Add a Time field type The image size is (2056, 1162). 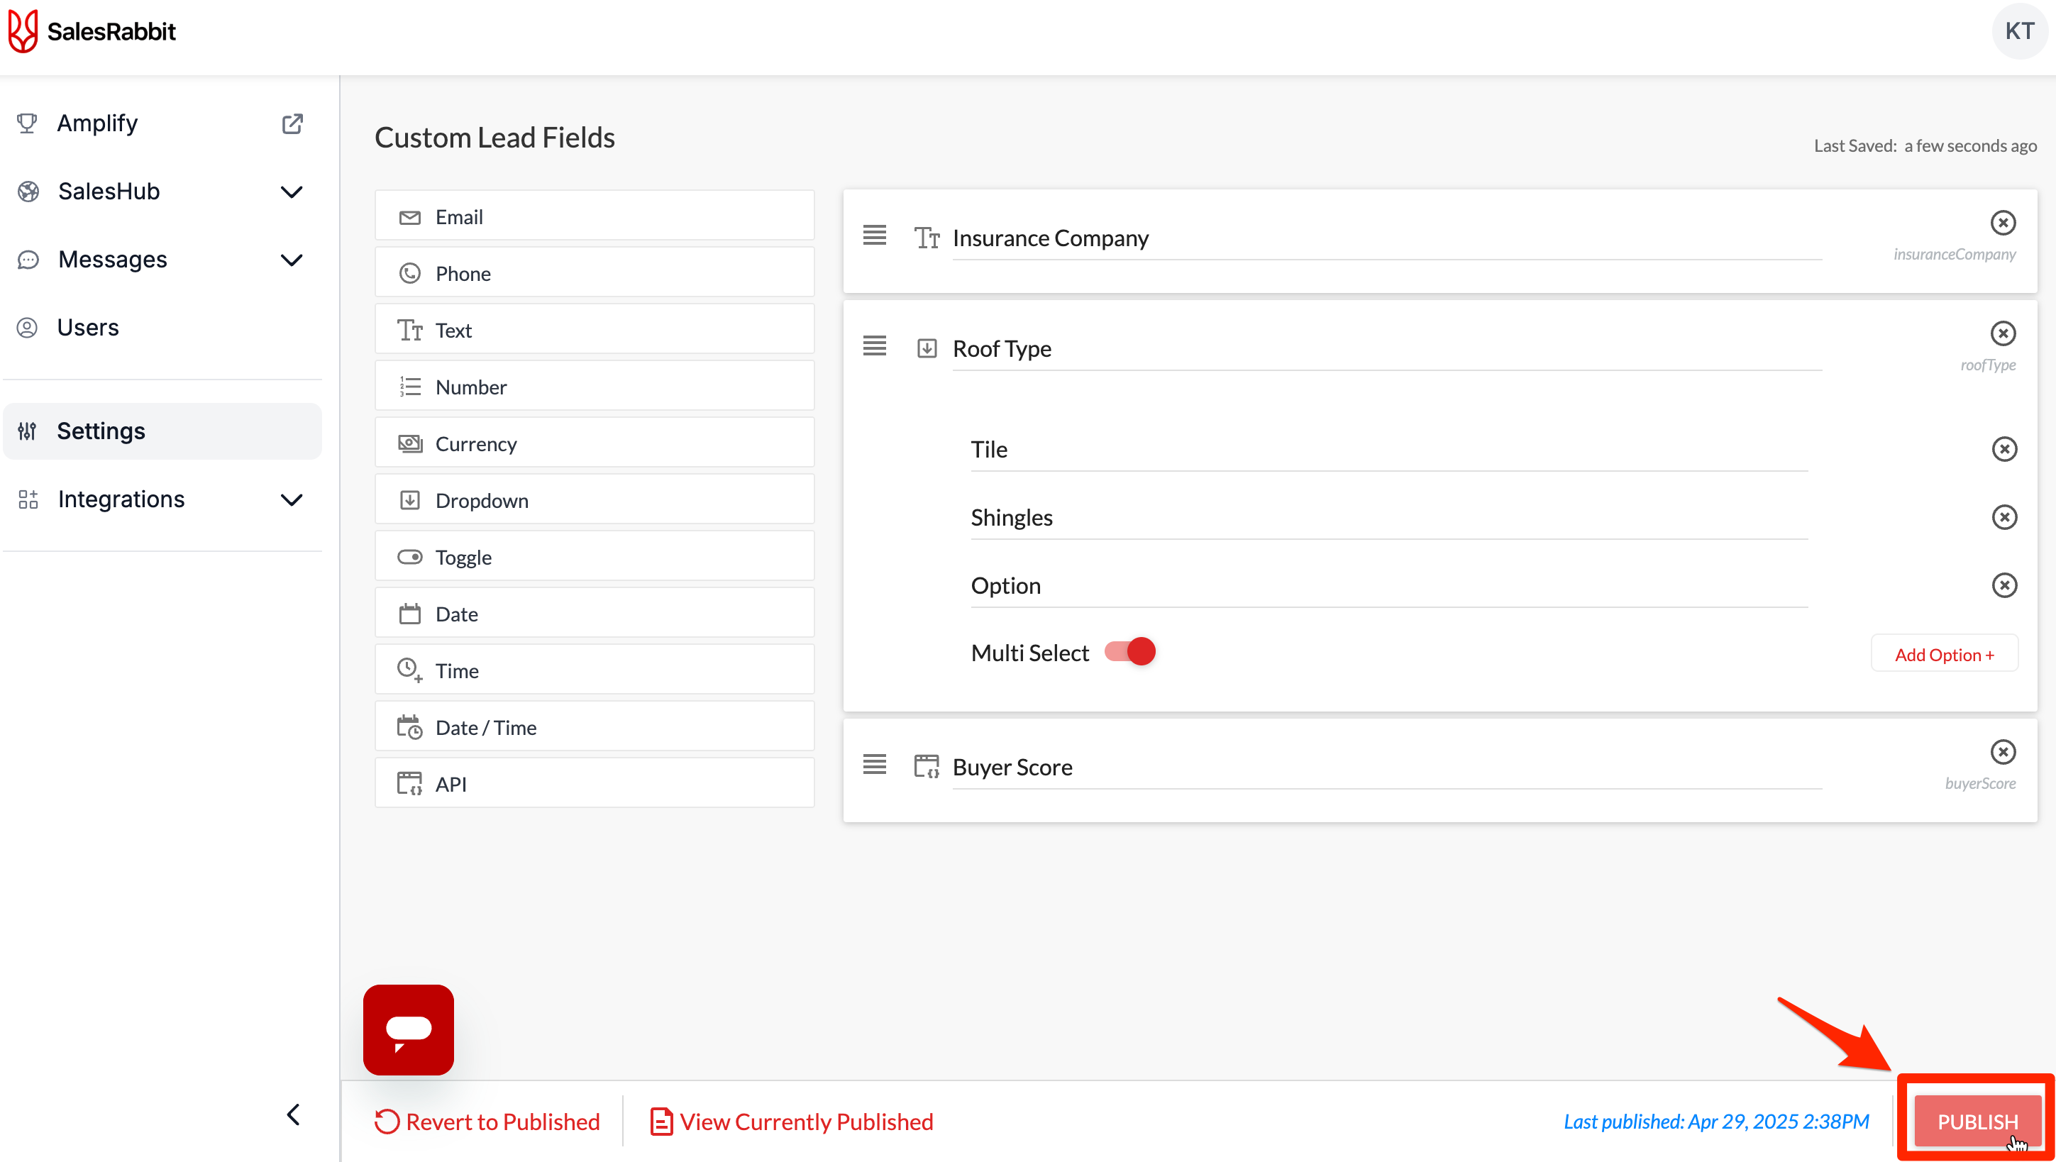click(595, 669)
